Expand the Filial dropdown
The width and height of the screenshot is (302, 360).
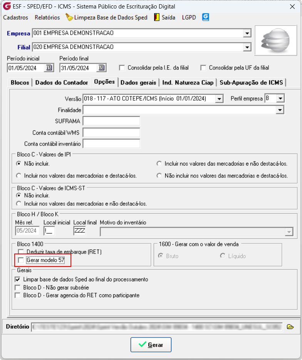(247, 47)
